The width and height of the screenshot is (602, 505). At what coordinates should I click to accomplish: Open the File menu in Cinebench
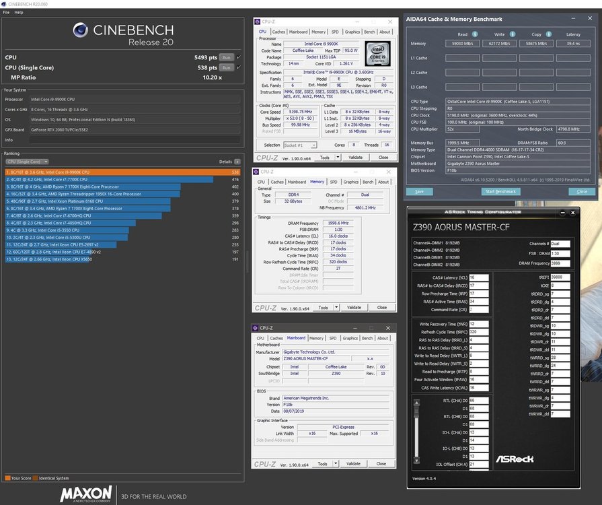point(6,12)
